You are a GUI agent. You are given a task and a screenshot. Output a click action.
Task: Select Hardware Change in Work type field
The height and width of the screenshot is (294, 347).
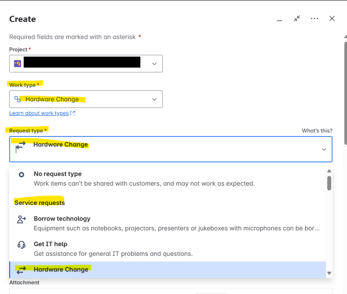(86, 99)
